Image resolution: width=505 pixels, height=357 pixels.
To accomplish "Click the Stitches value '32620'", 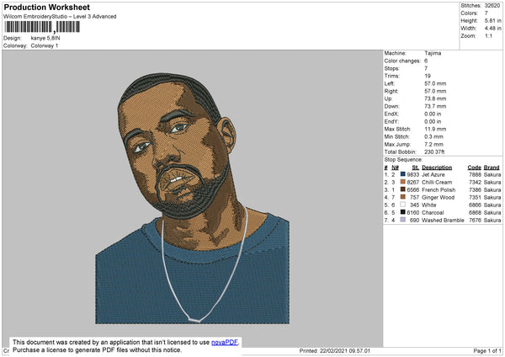I will coord(492,6).
